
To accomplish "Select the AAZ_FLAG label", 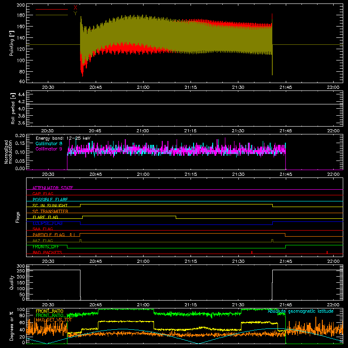I will coord(43,241).
